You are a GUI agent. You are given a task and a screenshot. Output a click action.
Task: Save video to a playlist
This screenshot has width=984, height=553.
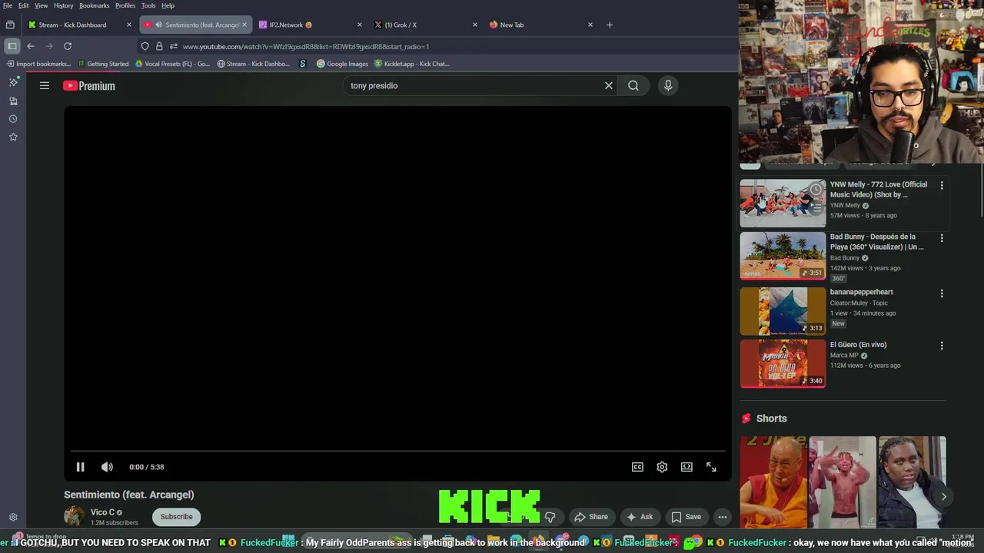tap(686, 517)
